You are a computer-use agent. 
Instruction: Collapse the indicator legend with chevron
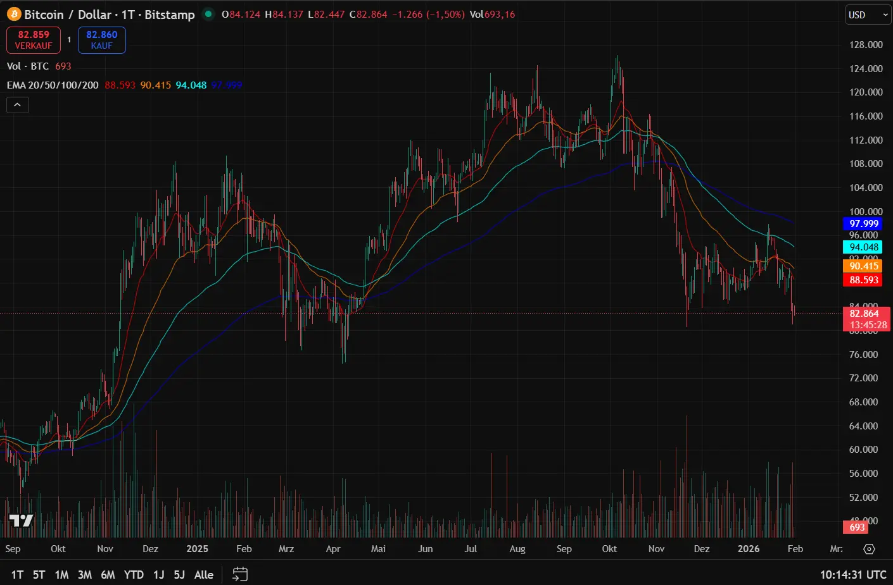click(18, 105)
